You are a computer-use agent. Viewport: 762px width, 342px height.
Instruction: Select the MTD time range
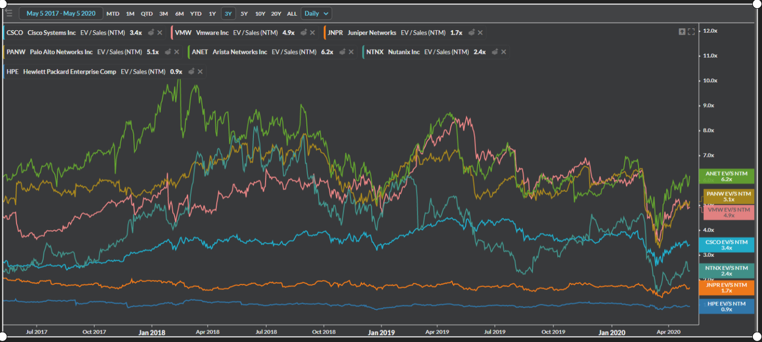coord(112,14)
